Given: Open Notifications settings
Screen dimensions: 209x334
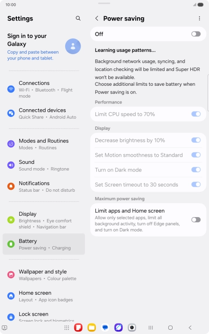Looking at the screenshot, I should pos(44,186).
